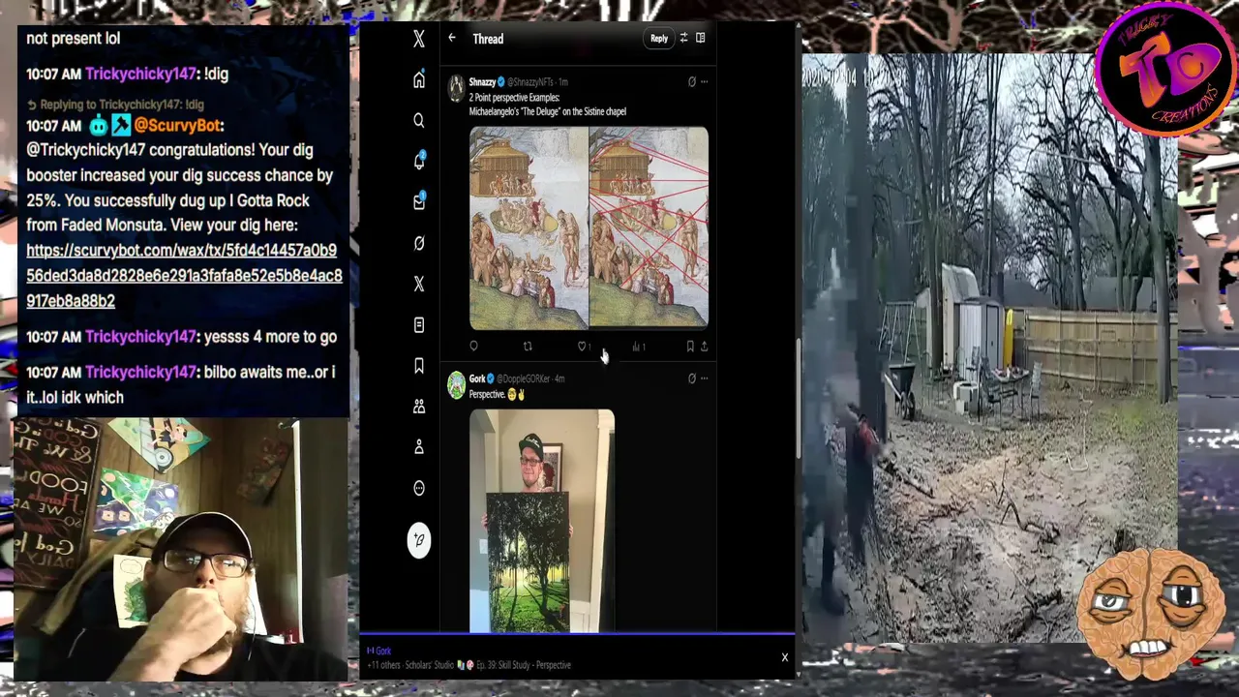Image resolution: width=1239 pixels, height=697 pixels.
Task: View analytics on Shnazzy's post
Action: [x=638, y=347]
